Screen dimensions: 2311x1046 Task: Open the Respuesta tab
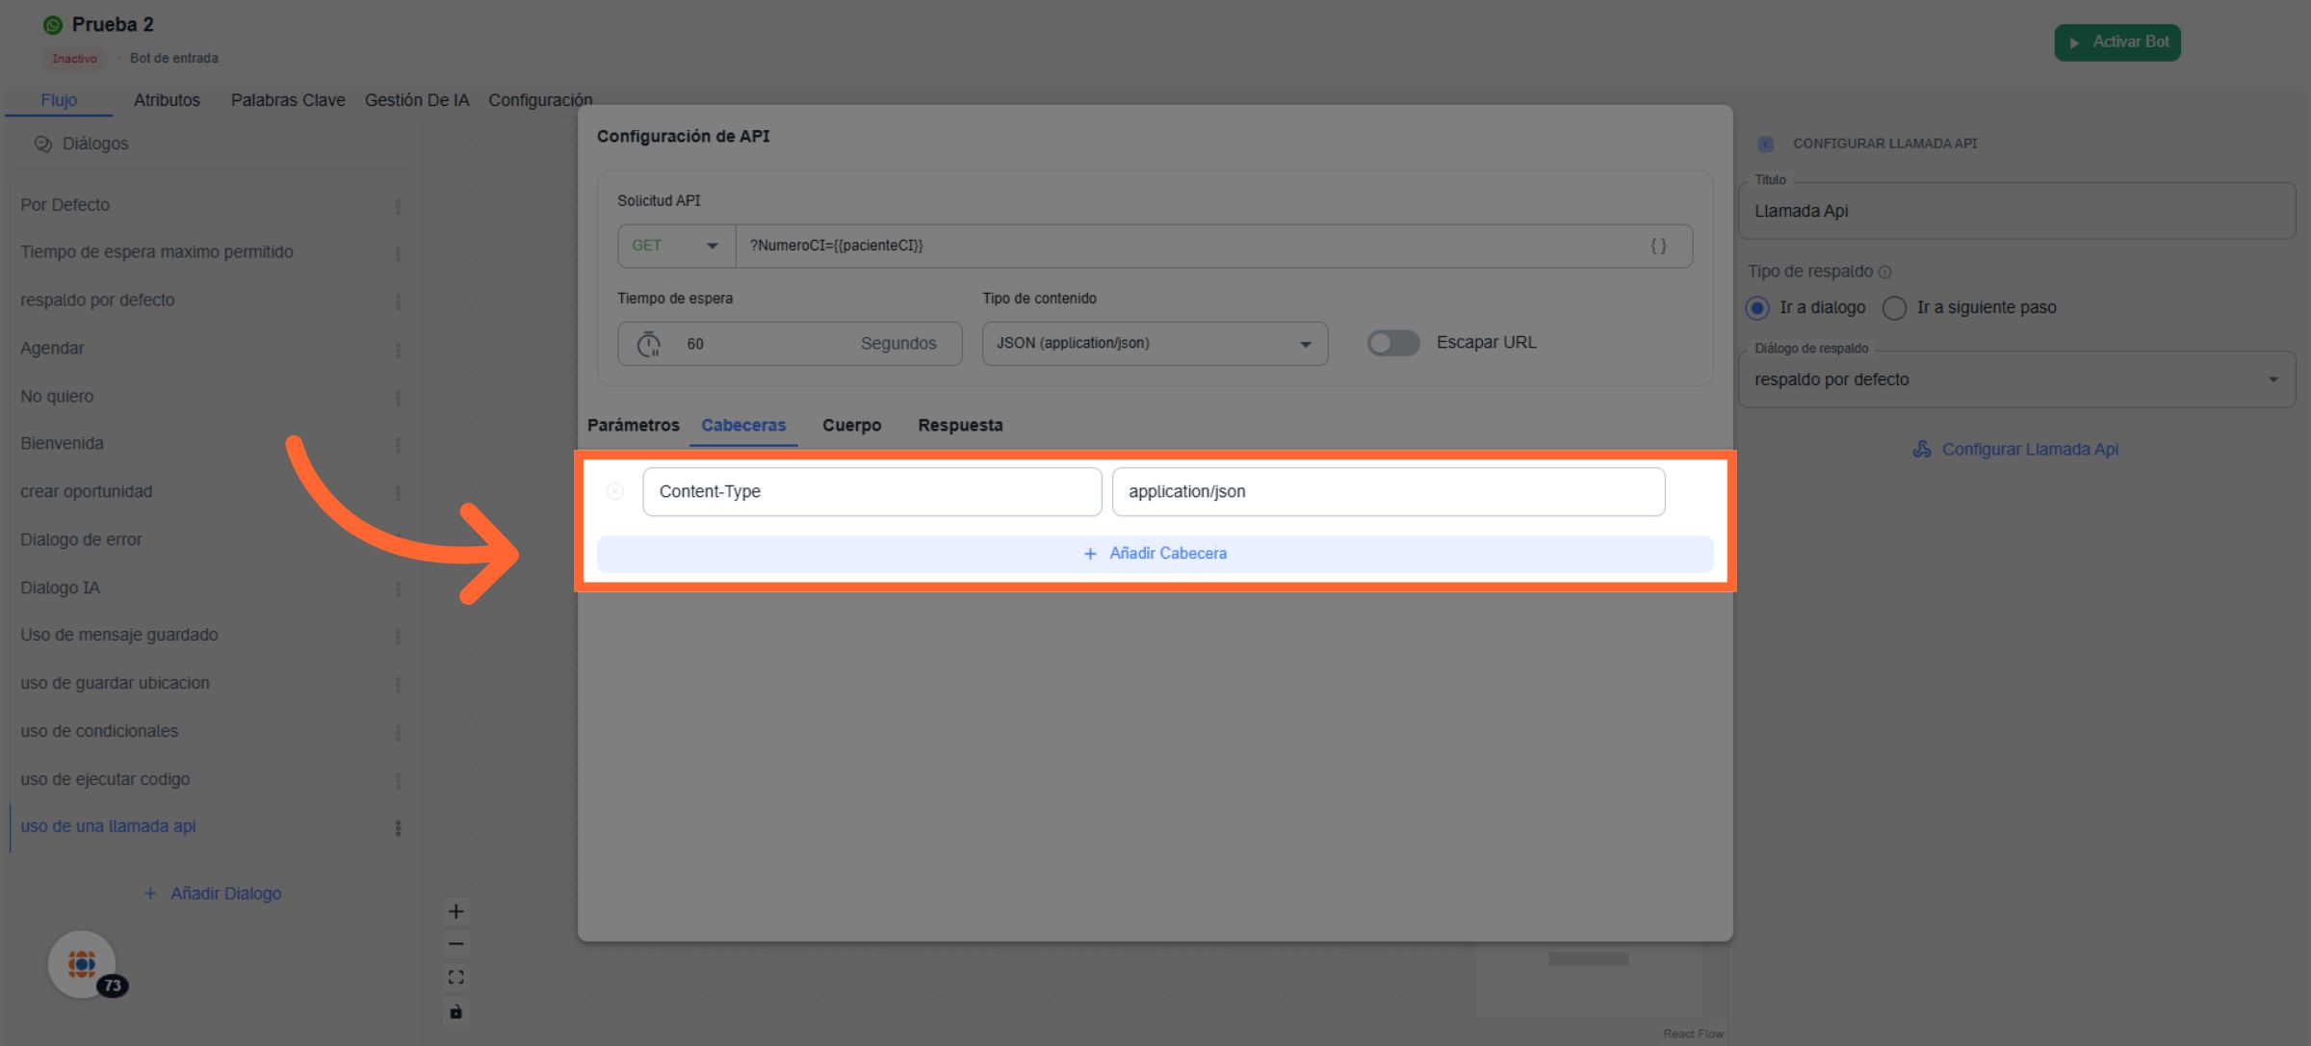960,425
